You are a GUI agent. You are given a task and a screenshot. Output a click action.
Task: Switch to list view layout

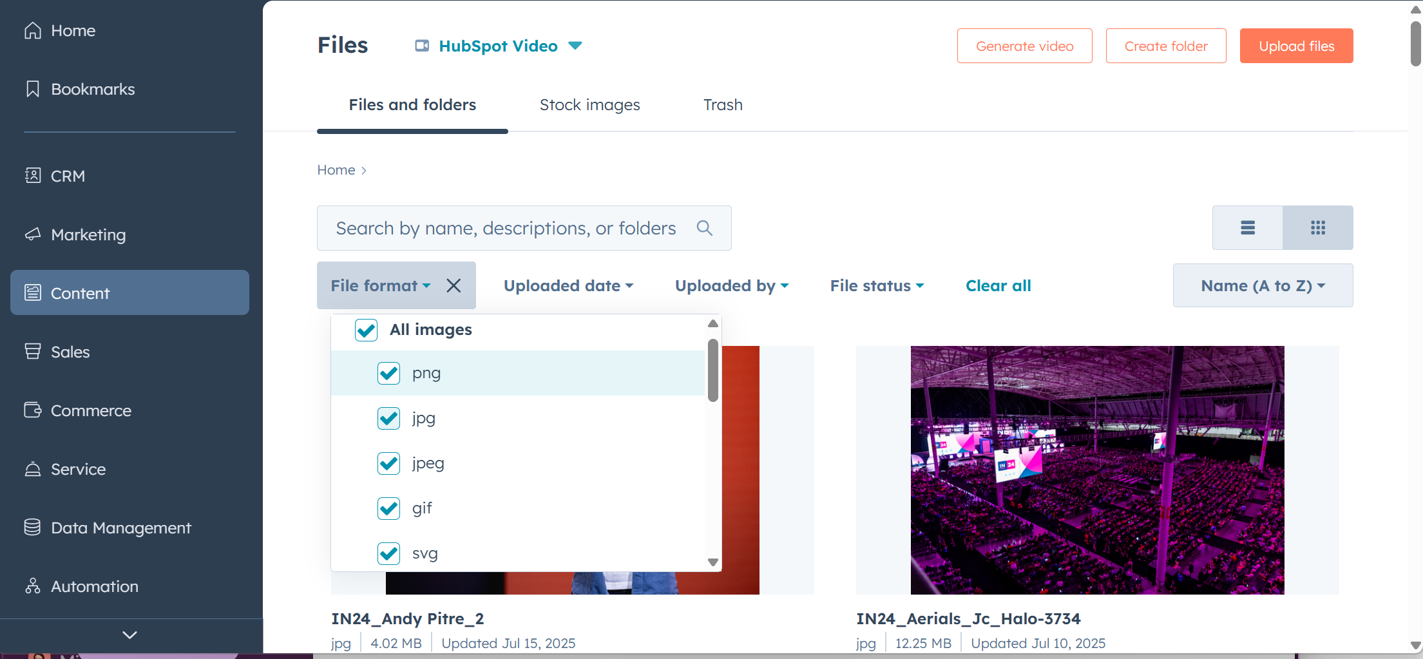pos(1247,228)
